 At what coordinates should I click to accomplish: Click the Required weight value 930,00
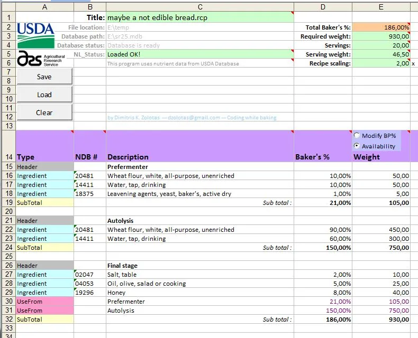(x=381, y=36)
